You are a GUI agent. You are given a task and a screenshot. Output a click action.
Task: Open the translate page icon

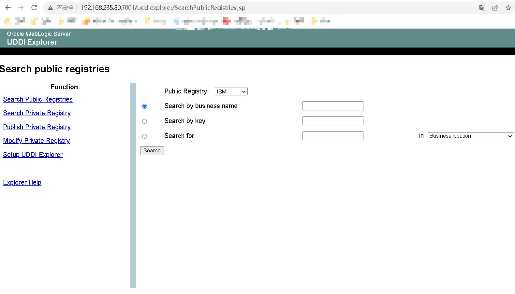[x=482, y=8]
